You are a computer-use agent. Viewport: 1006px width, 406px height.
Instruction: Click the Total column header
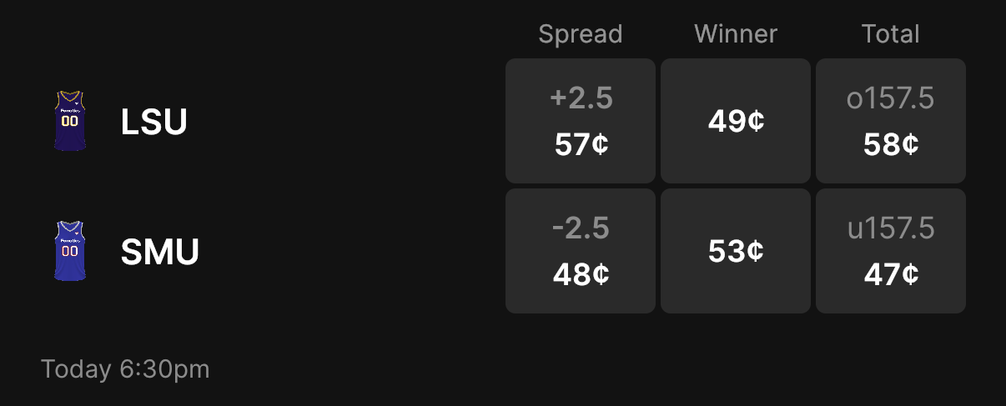pyautogui.click(x=891, y=34)
